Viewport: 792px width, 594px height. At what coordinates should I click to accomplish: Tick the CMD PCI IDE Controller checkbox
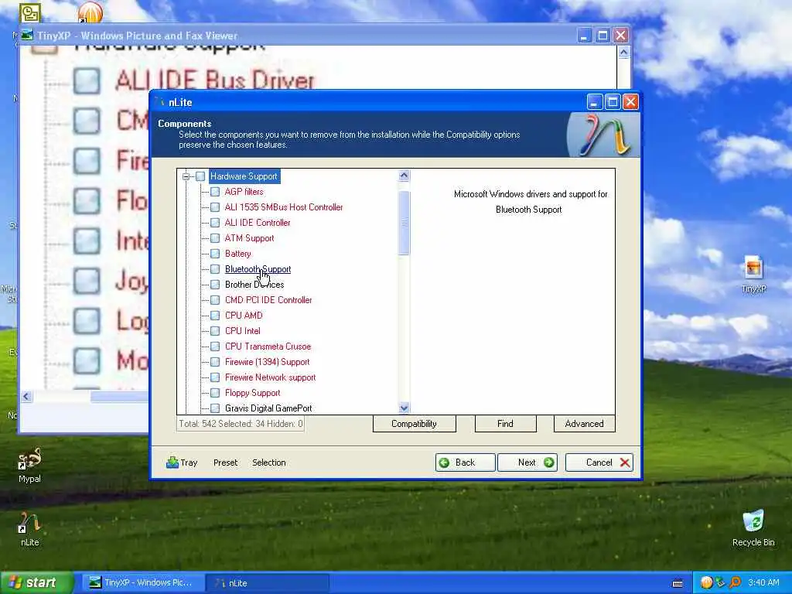[x=215, y=300]
